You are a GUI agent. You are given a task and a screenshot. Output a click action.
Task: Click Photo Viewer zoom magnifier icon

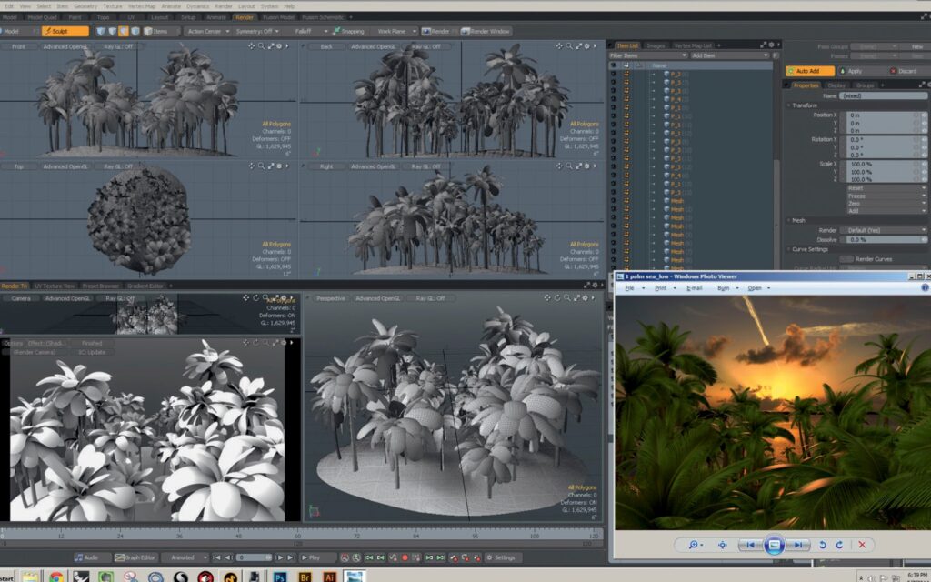[x=694, y=545]
